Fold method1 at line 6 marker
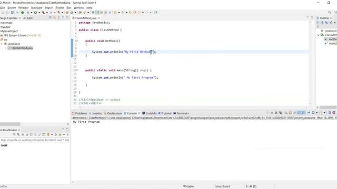This screenshot has width=337, height=189. [77, 41]
